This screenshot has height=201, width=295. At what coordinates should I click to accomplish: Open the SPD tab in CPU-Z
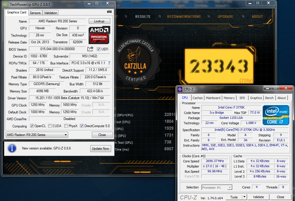(x=242, y=98)
